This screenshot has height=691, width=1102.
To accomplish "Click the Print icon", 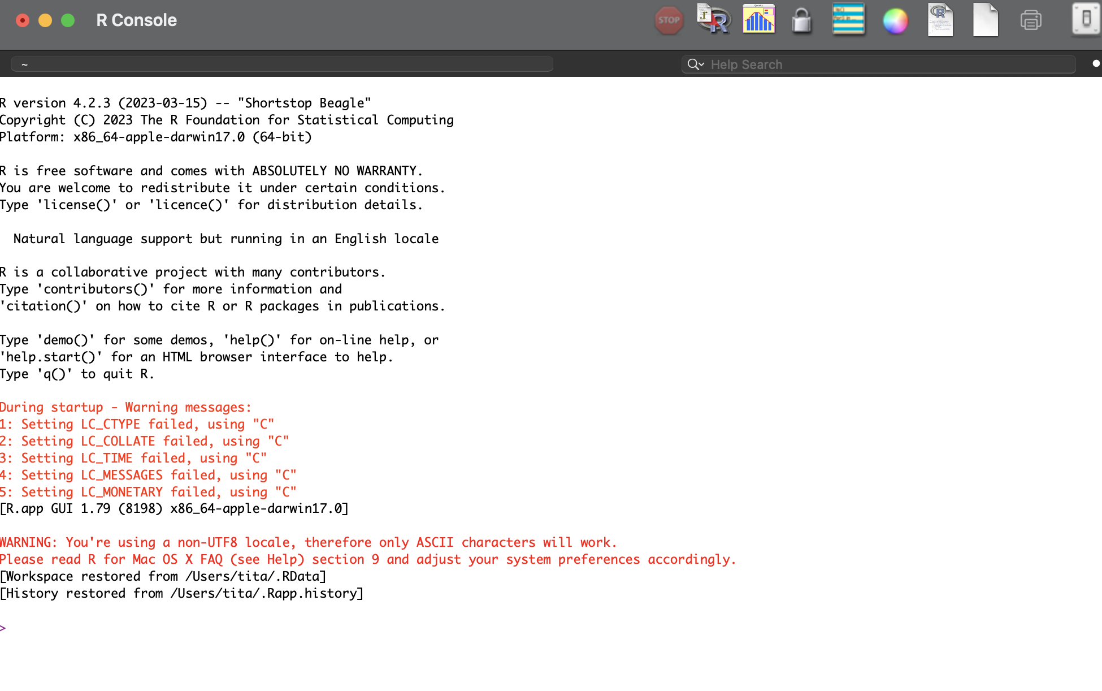I will click(1031, 21).
